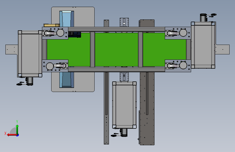The height and width of the screenshot is (152, 235).
Task: Select the gray enclosure at the right end
Action: [x=203, y=45]
